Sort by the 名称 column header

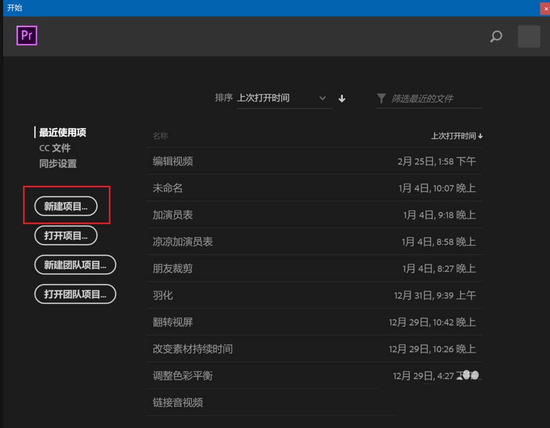(159, 136)
